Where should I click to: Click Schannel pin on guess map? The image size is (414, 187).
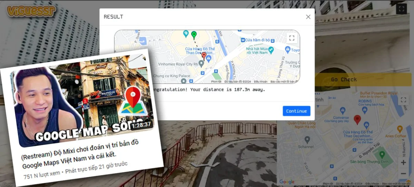click(307, 139)
